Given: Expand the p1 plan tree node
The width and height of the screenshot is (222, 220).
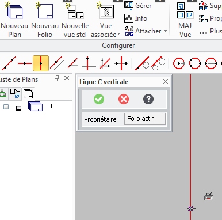Looking at the screenshot, I should click(6, 107).
